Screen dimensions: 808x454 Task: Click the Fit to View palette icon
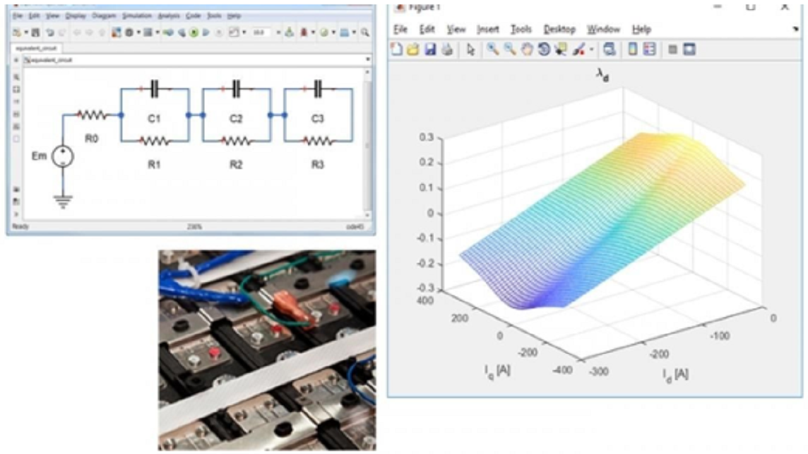pyautogui.click(x=16, y=90)
